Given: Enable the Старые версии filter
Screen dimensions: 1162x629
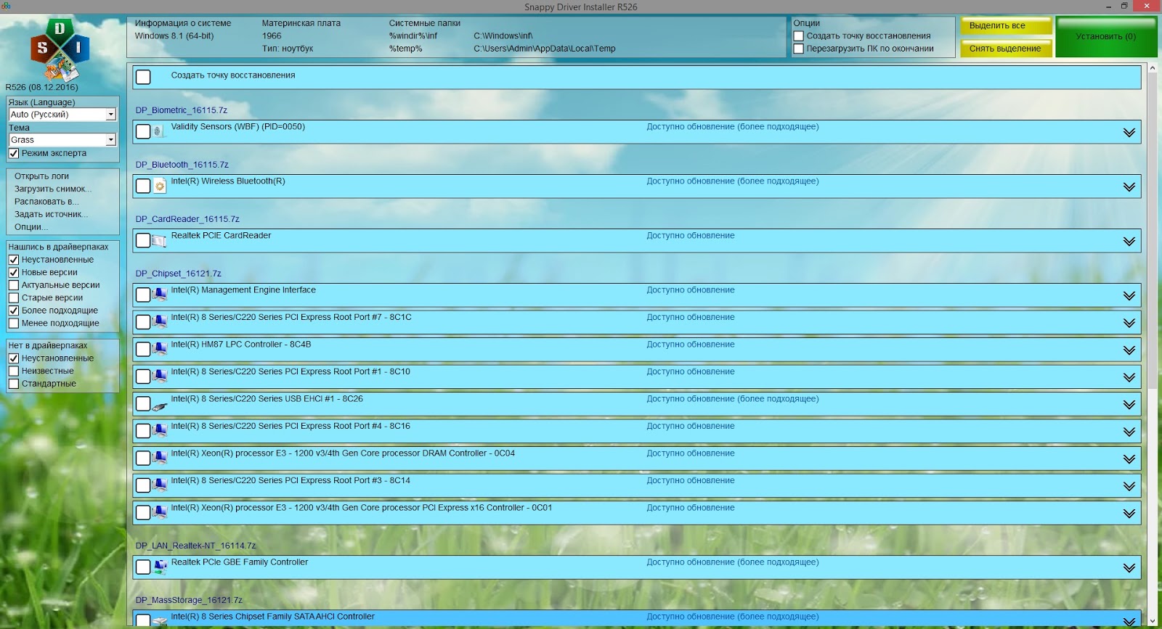Looking at the screenshot, I should 14,297.
